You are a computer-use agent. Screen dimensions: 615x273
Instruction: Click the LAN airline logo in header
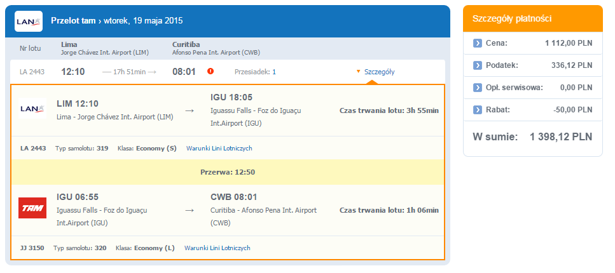tap(29, 21)
